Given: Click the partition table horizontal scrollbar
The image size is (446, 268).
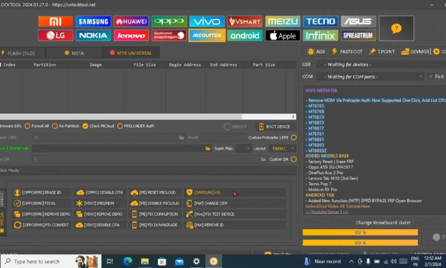Looking at the screenshot, I should click(x=148, y=116).
